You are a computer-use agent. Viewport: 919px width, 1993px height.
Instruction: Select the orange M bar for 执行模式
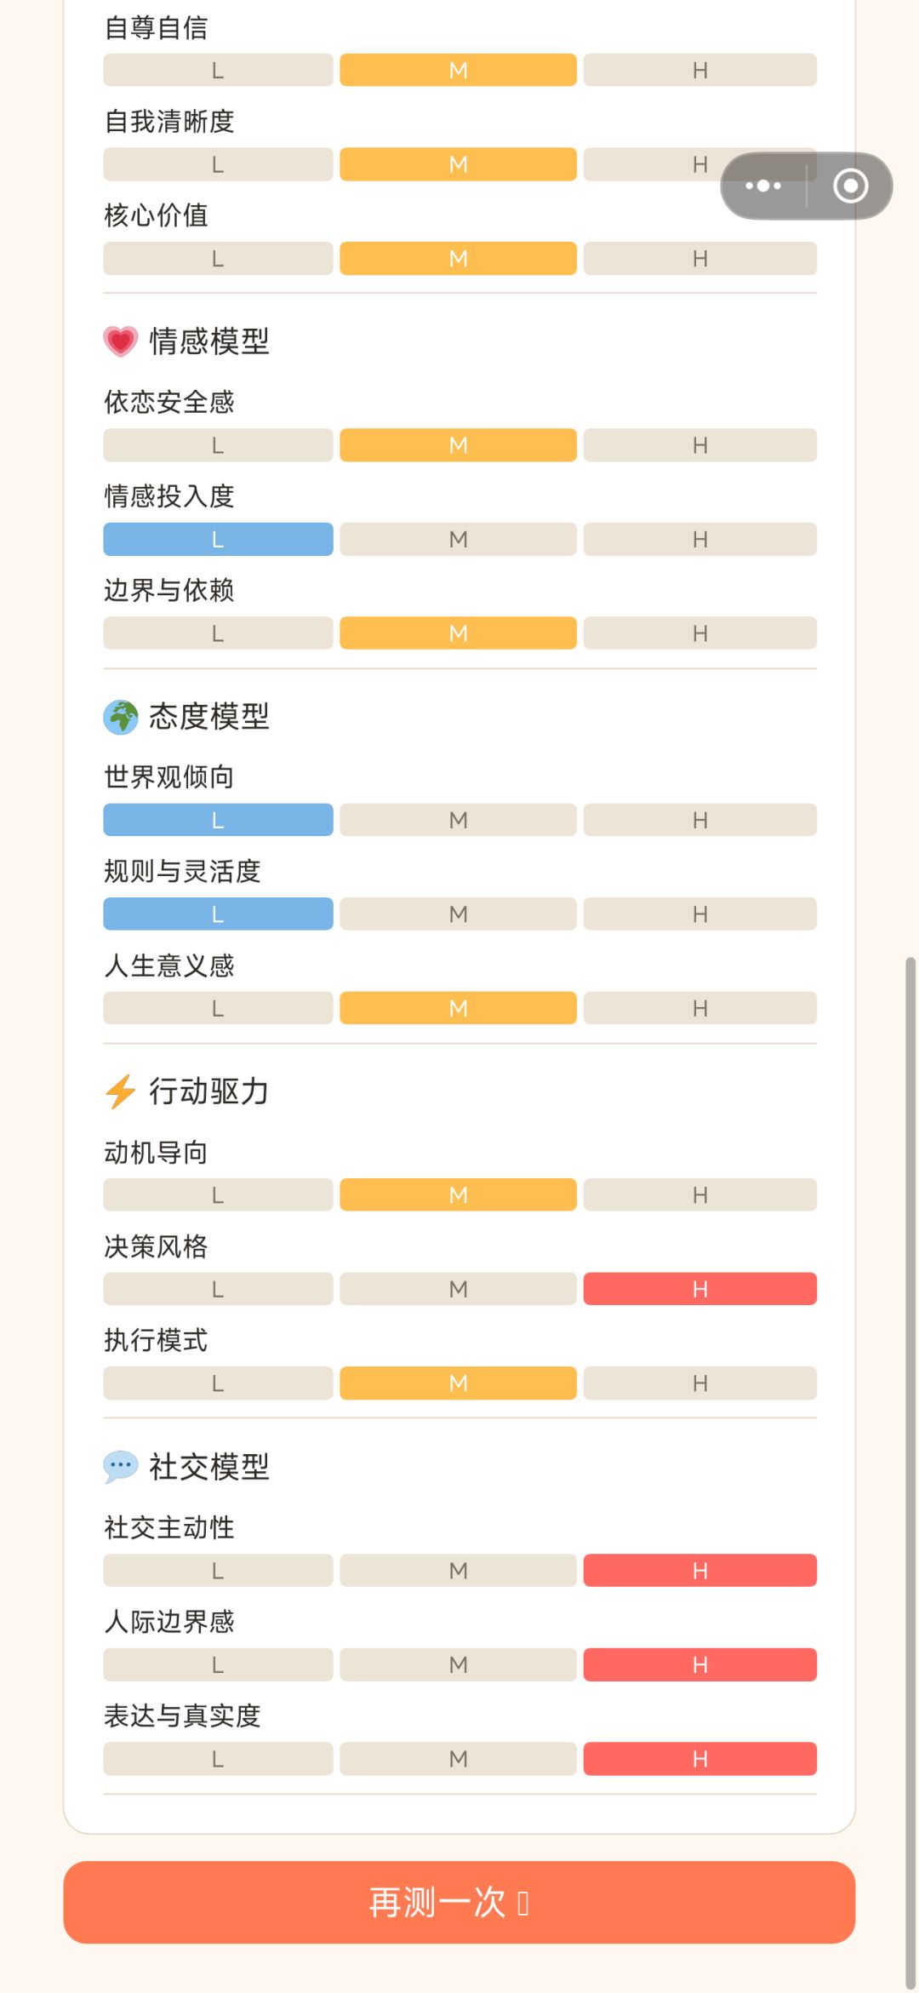click(458, 1383)
